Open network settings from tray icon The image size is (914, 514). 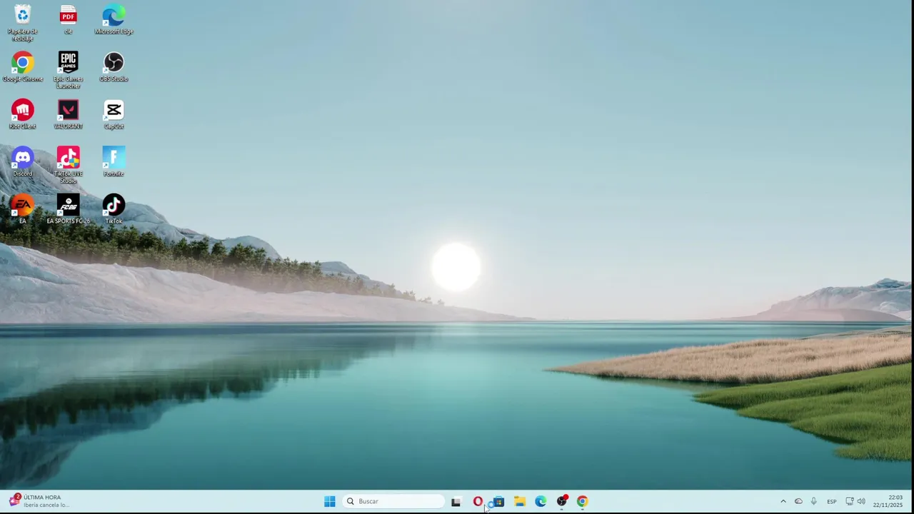850,501
